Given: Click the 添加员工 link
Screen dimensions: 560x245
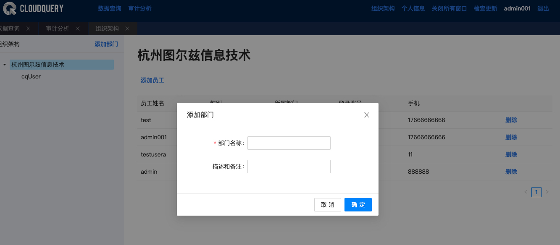Looking at the screenshot, I should 152,80.
